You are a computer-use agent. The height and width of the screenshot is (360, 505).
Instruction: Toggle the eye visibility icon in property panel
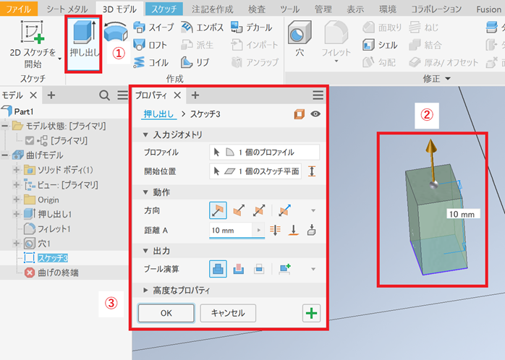click(315, 114)
